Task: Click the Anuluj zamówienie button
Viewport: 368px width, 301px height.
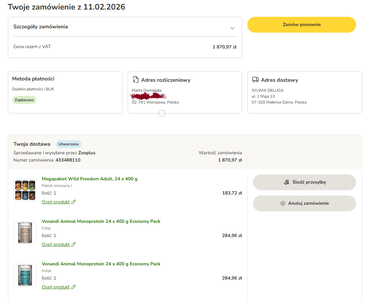Action: 304,203
